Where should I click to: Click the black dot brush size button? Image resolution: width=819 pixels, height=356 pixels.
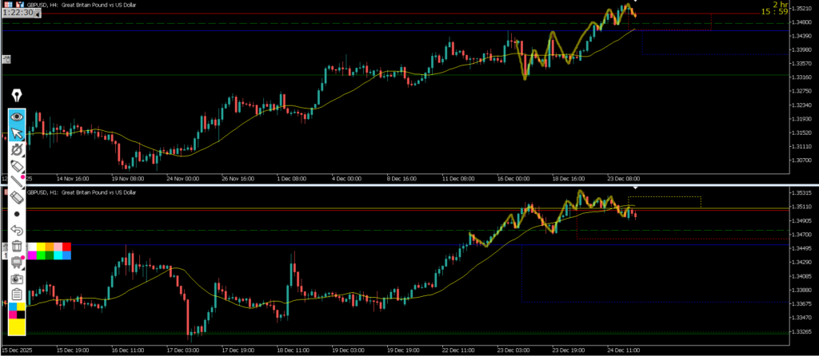click(17, 214)
